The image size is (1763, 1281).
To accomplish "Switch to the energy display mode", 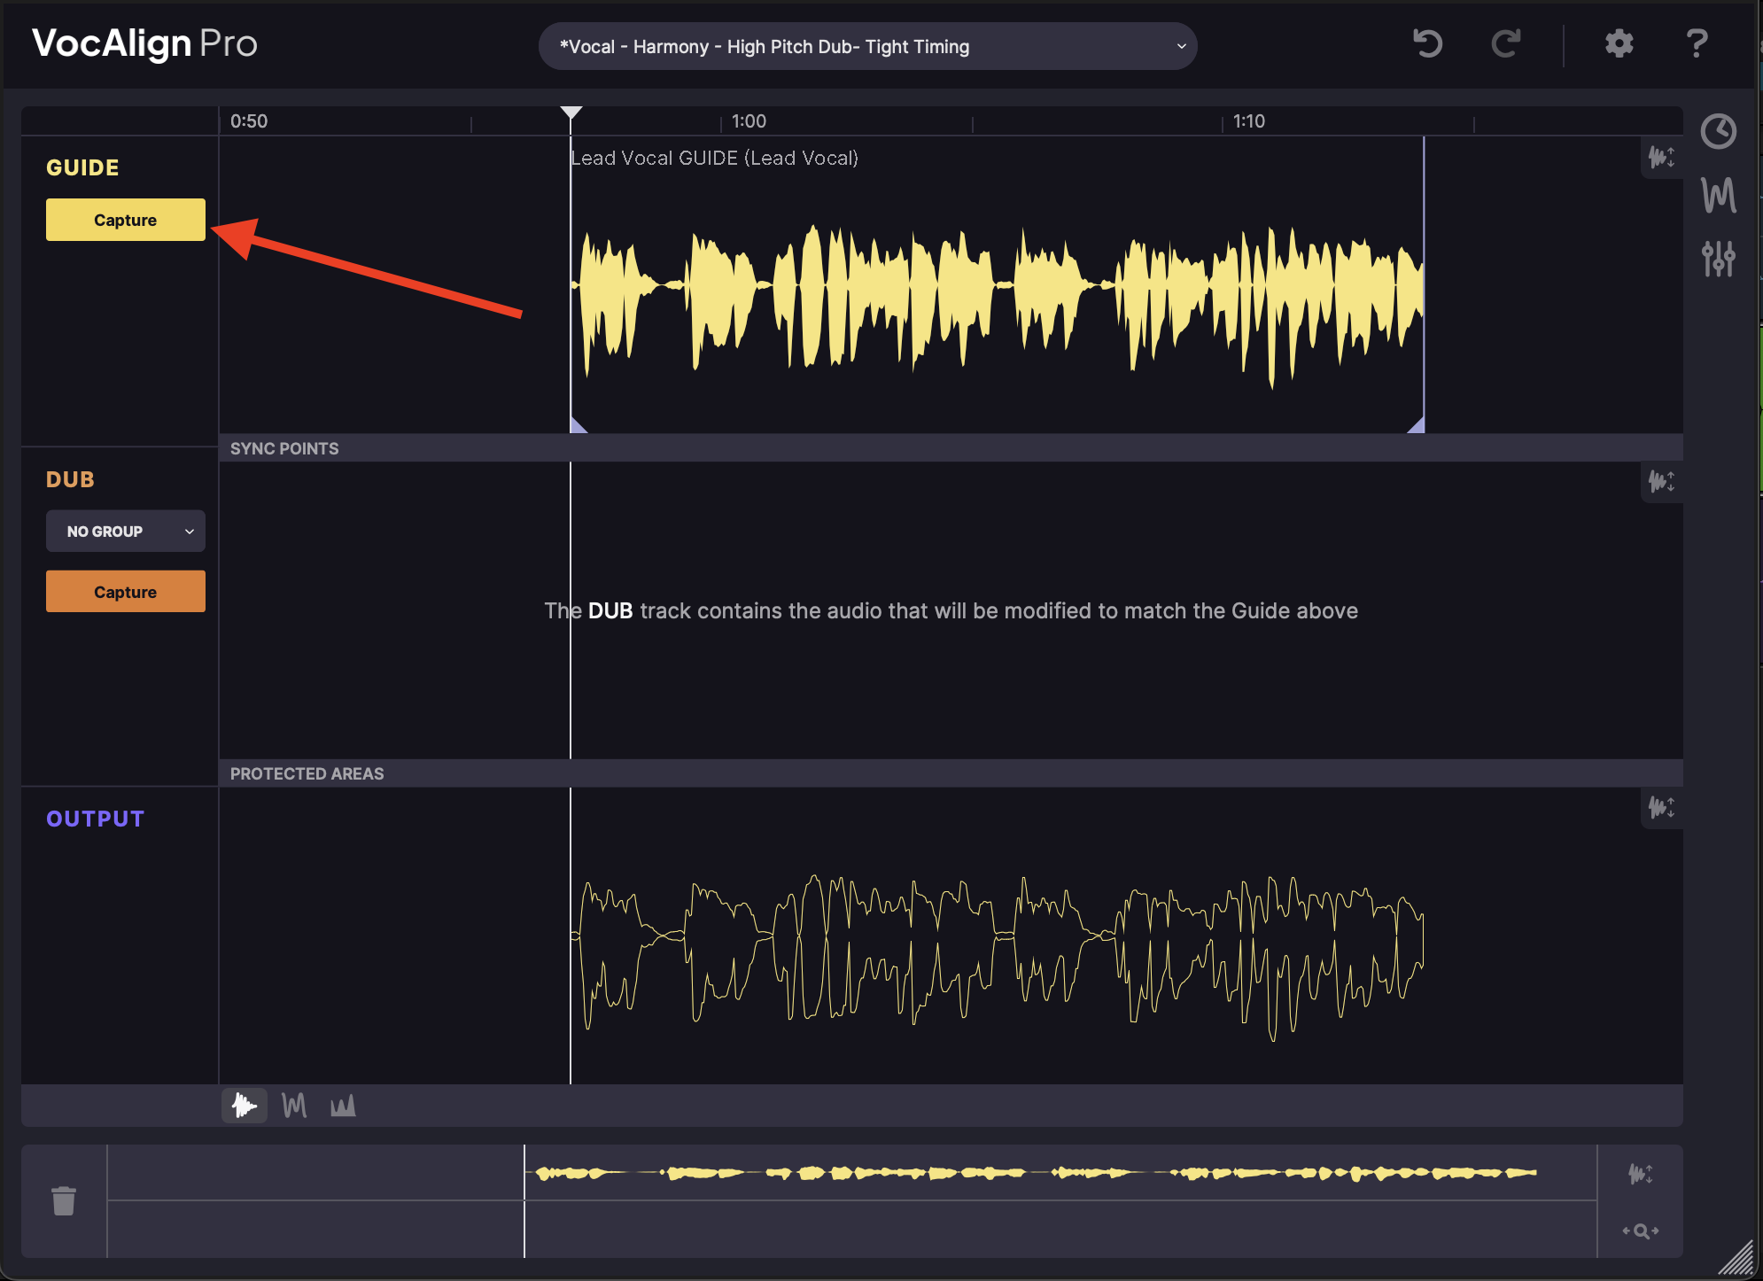I will pyautogui.click(x=343, y=1105).
